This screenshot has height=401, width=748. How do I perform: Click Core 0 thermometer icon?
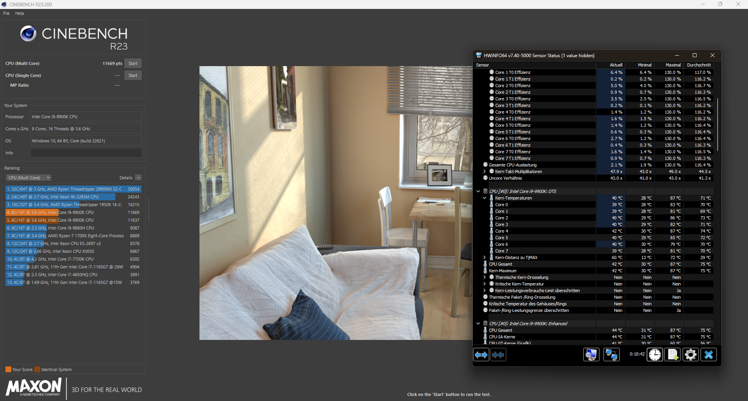coord(492,204)
